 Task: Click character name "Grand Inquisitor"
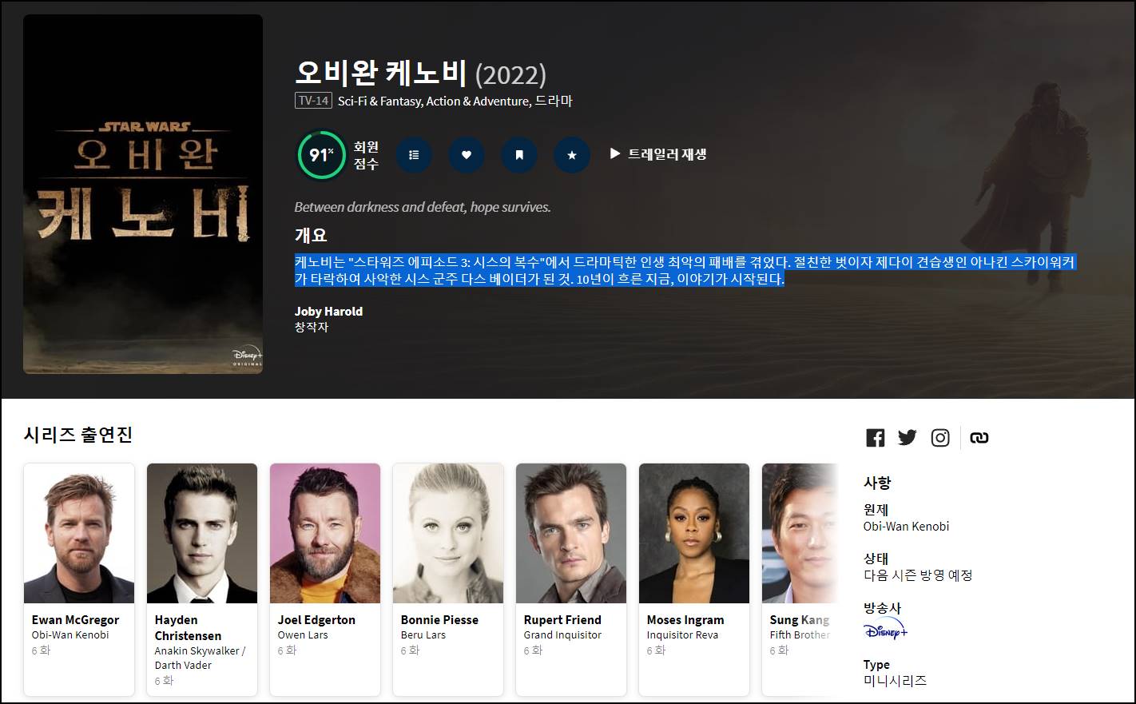click(x=562, y=635)
